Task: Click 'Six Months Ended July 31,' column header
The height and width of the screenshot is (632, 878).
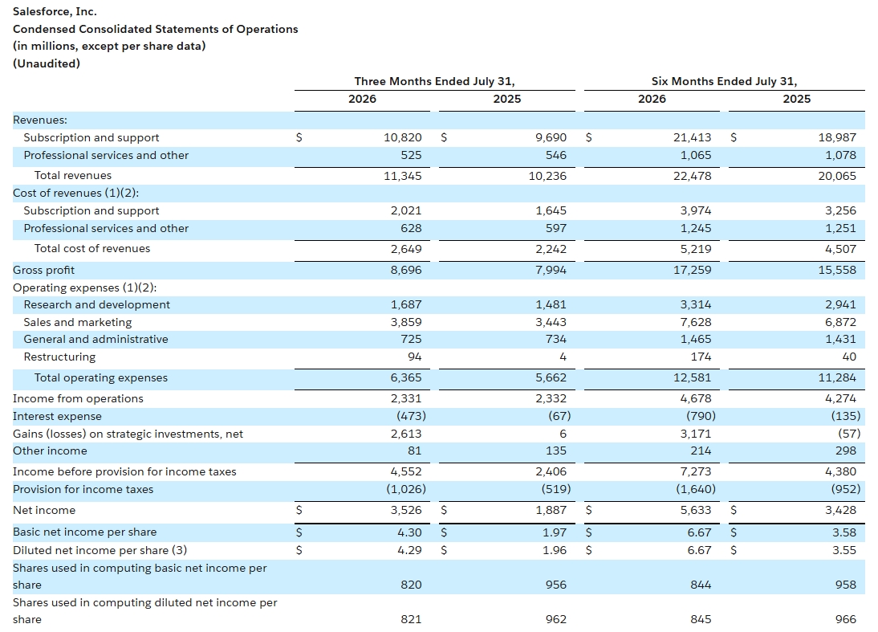Action: [724, 81]
